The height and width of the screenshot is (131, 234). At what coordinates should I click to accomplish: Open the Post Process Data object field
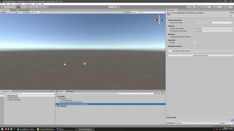(x=213, y=23)
